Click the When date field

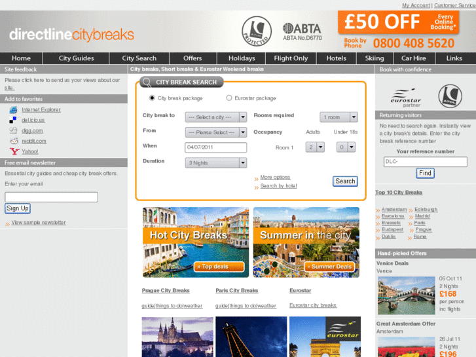pos(216,147)
